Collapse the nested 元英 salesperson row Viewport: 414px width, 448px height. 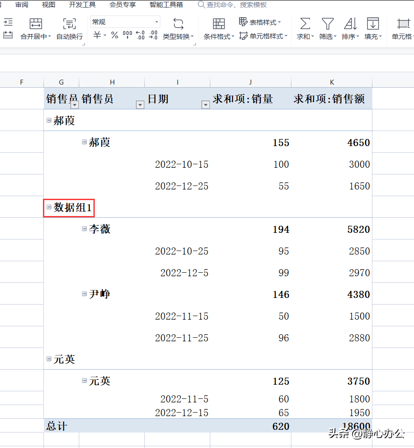pyautogui.click(x=84, y=381)
